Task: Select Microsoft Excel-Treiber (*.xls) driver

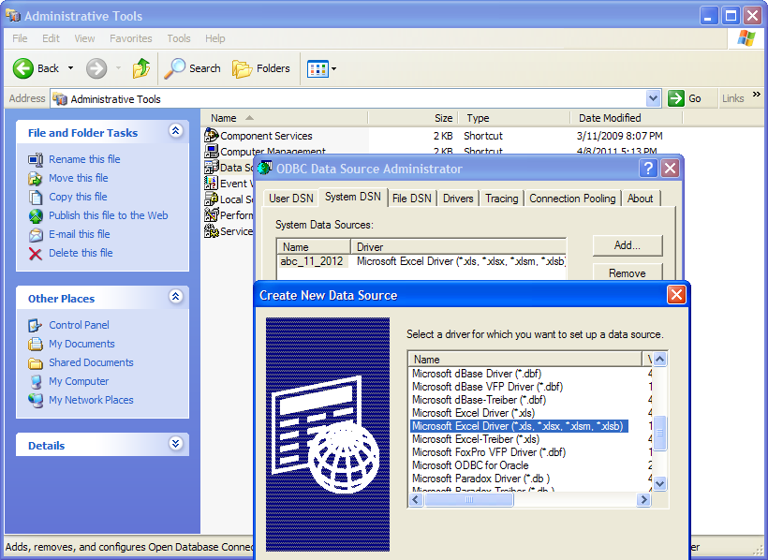Action: tap(476, 439)
